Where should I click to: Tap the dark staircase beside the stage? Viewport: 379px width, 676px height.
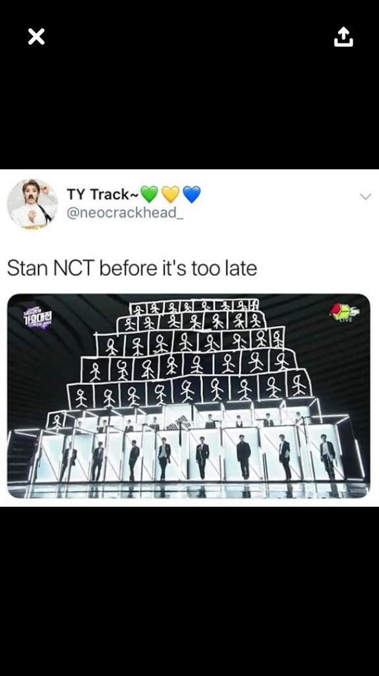(x=22, y=456)
